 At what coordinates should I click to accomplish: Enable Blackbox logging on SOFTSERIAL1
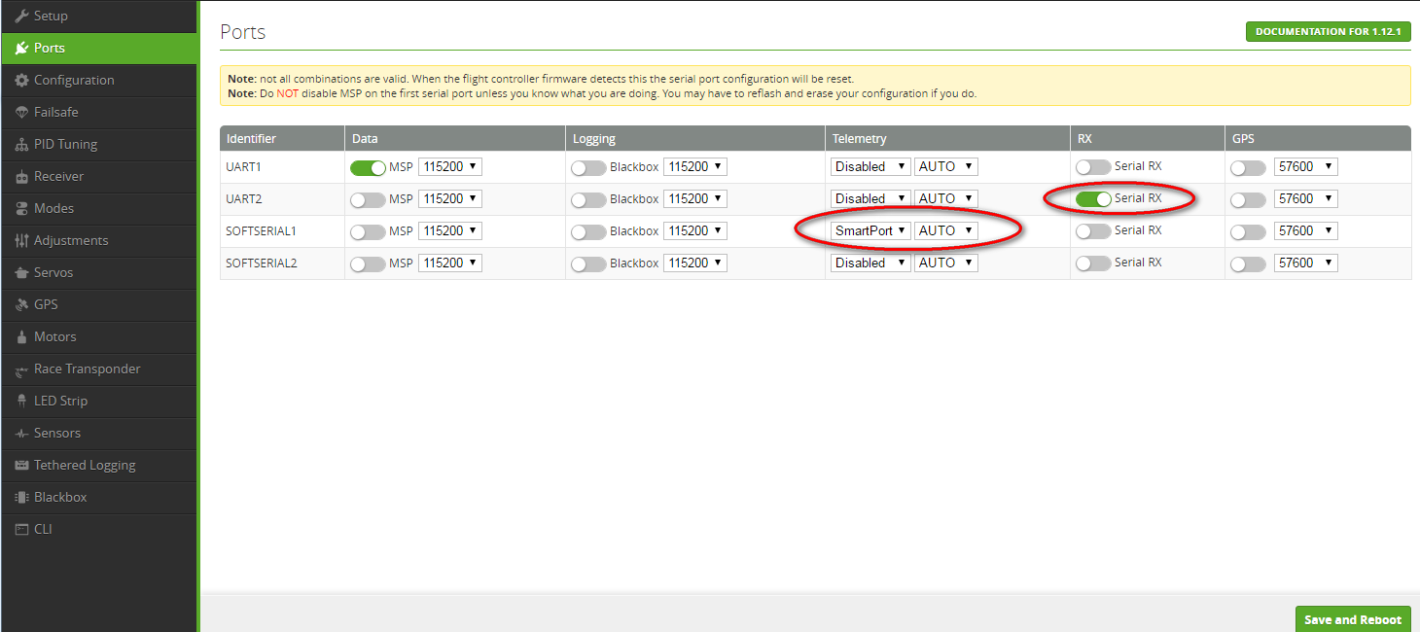[588, 231]
